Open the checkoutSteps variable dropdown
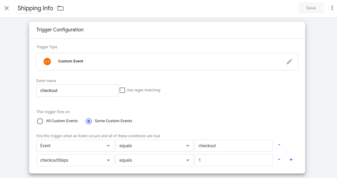Screen dimensions: 337x178 75,160
